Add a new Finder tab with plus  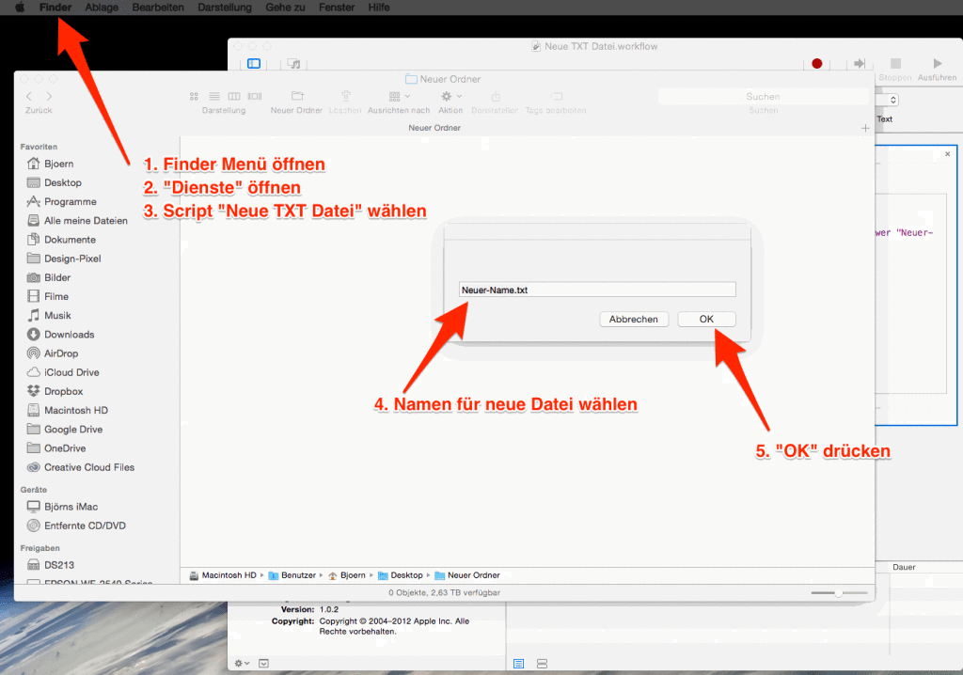[865, 128]
